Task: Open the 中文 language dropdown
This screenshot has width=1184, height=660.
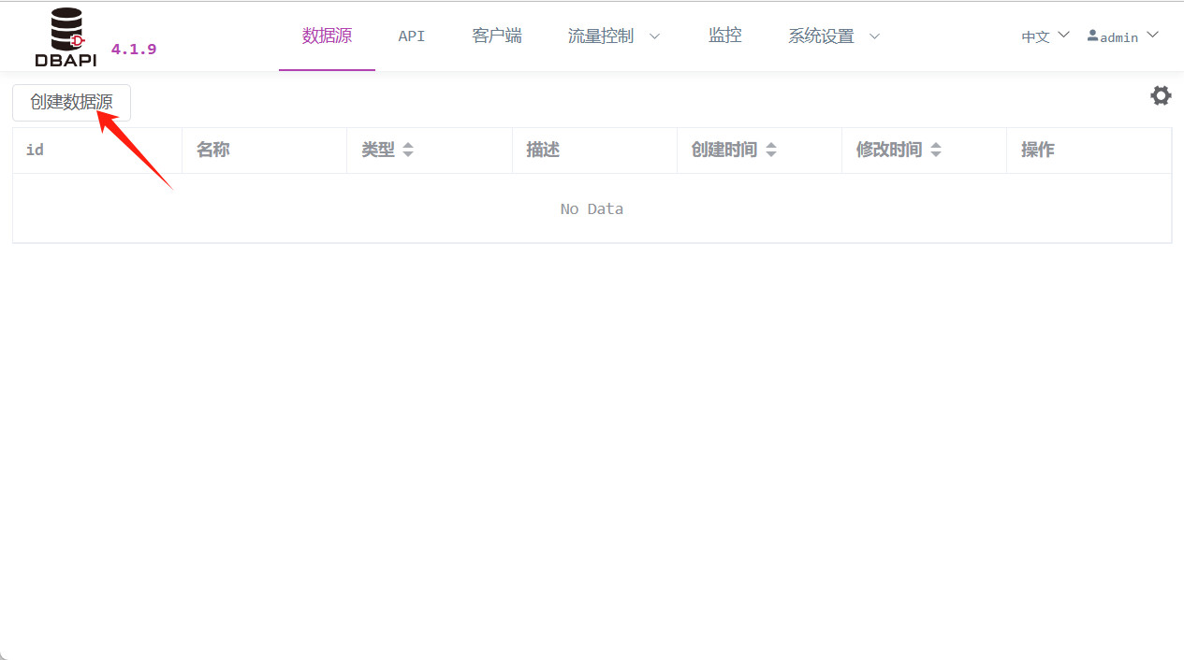Action: [1045, 36]
